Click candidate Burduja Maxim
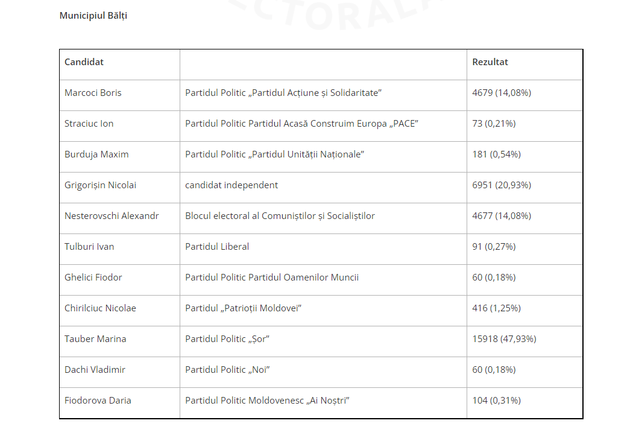The image size is (633, 438). click(96, 154)
